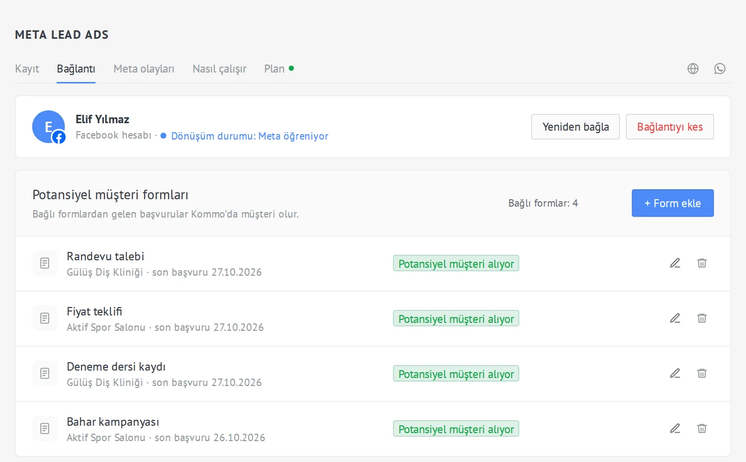Open the WhatsApp support icon
This screenshot has width=746, height=462.
720,69
